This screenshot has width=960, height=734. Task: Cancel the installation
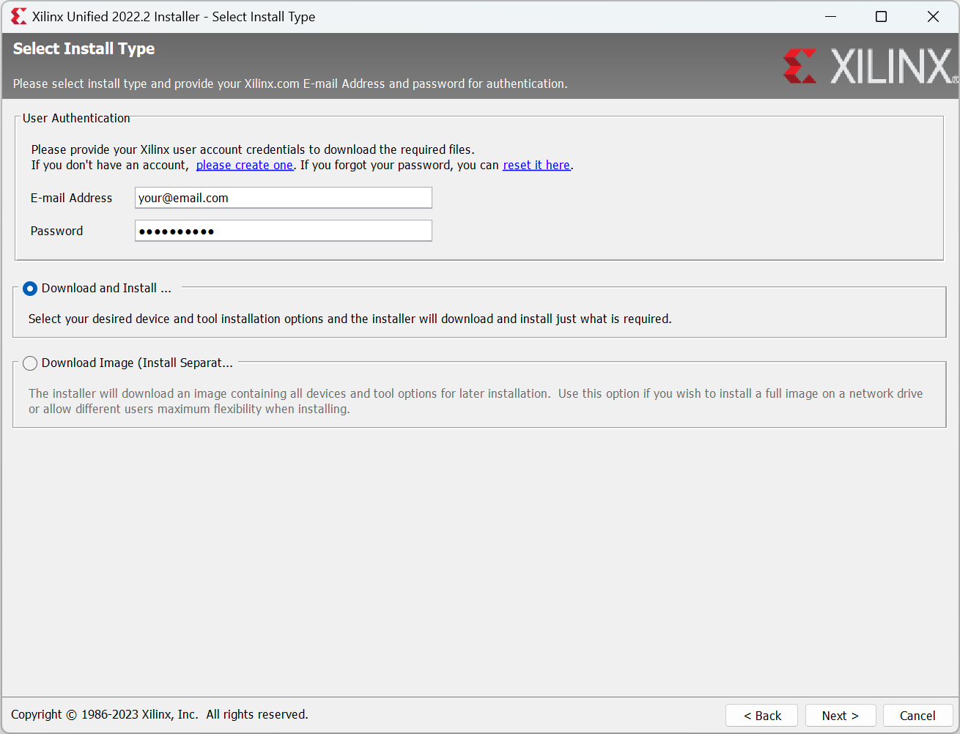point(917,716)
